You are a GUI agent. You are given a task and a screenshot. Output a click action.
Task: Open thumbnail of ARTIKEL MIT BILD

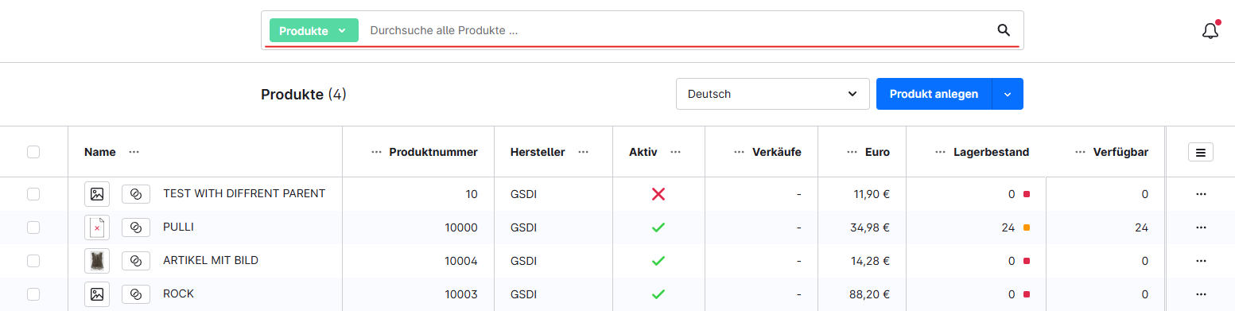pos(97,261)
